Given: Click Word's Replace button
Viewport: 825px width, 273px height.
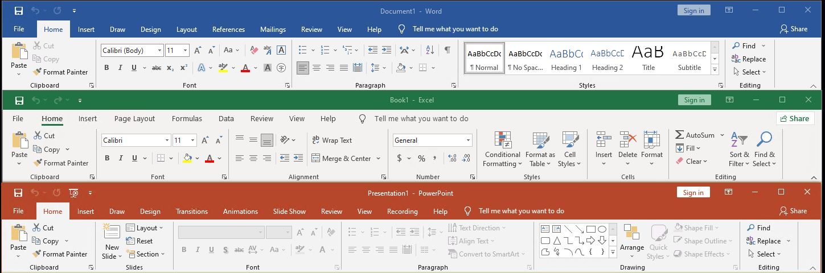Looking at the screenshot, I should coord(749,59).
